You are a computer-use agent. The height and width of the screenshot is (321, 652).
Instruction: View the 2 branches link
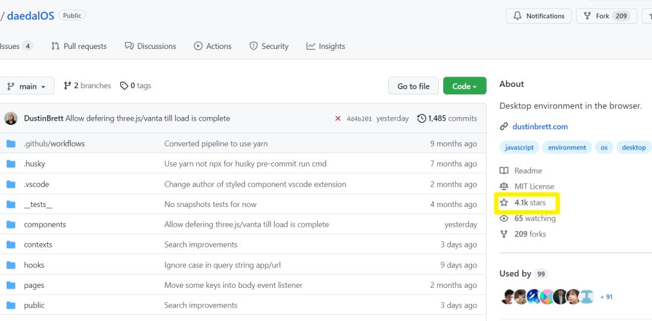point(88,86)
